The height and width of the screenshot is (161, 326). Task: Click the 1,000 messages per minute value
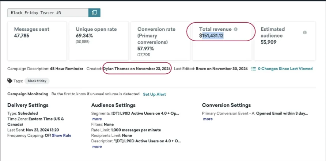coord(136,130)
